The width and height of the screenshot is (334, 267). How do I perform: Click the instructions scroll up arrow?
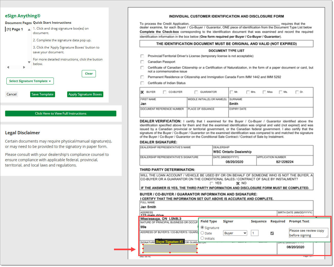[29, 30]
